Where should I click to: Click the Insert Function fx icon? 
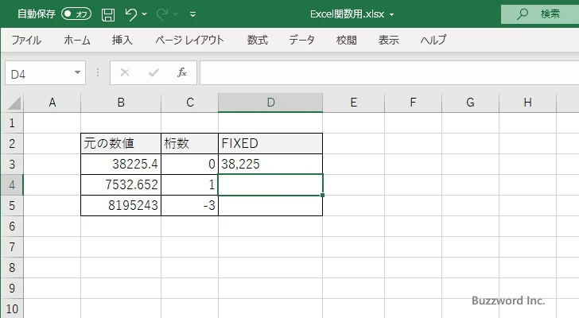click(182, 72)
